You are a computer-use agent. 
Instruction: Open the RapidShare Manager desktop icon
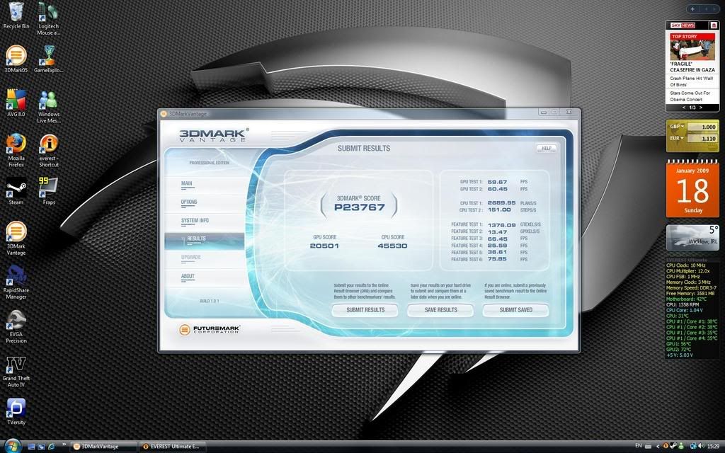click(x=16, y=282)
